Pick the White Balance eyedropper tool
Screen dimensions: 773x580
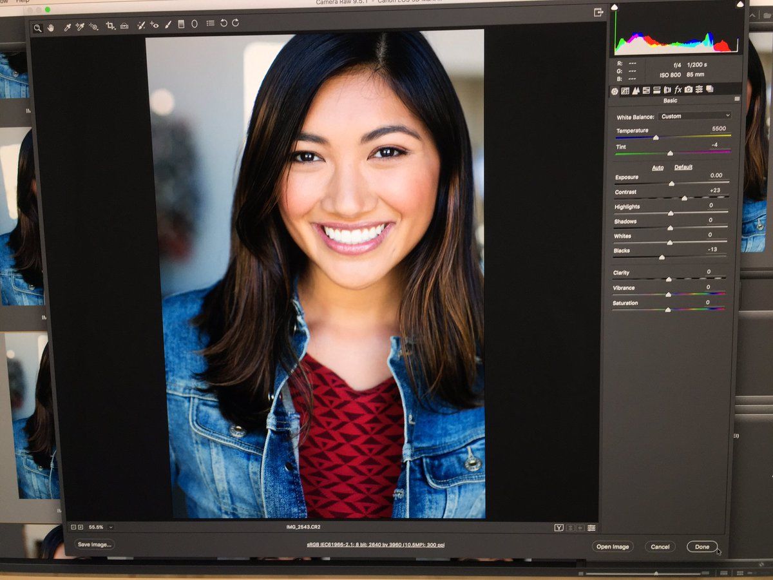(66, 26)
